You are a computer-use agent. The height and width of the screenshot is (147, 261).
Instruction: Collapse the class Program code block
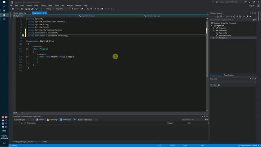tap(27, 49)
